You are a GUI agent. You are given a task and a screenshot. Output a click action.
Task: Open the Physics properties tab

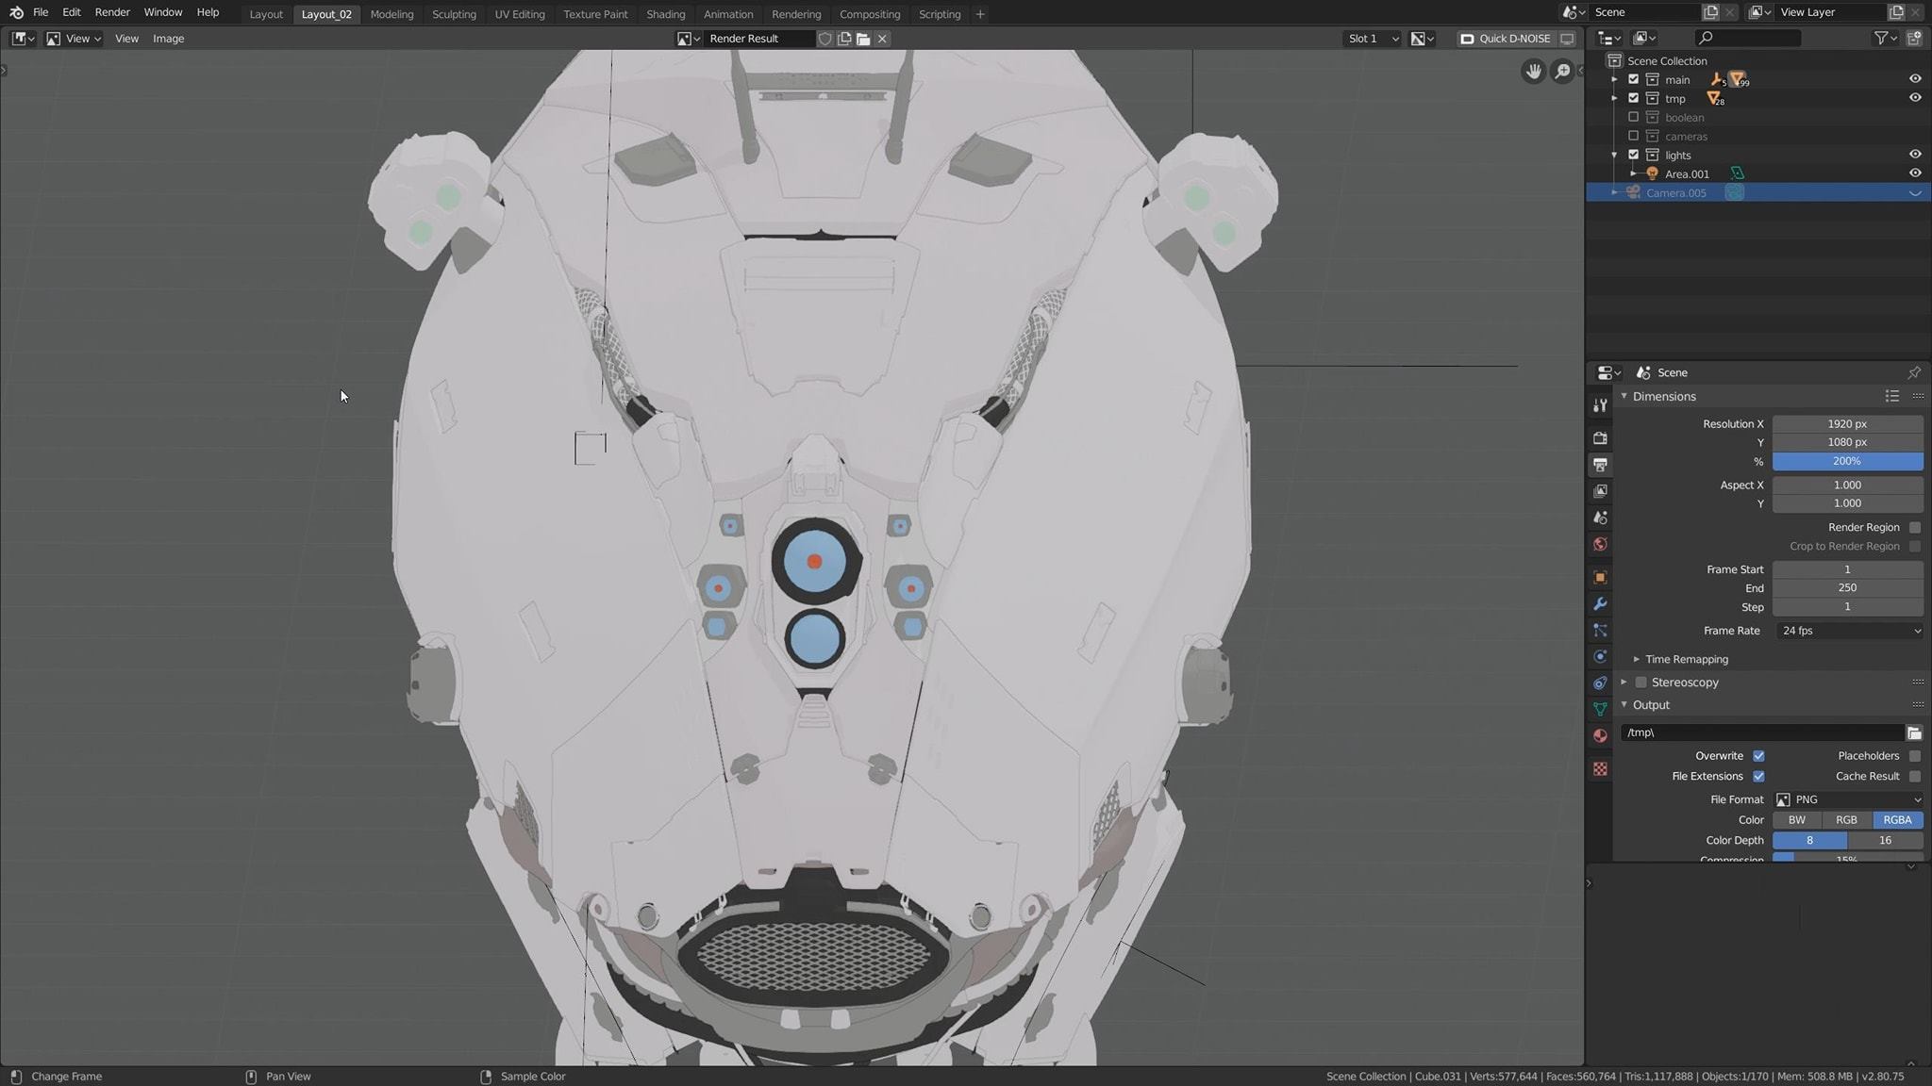pos(1600,656)
